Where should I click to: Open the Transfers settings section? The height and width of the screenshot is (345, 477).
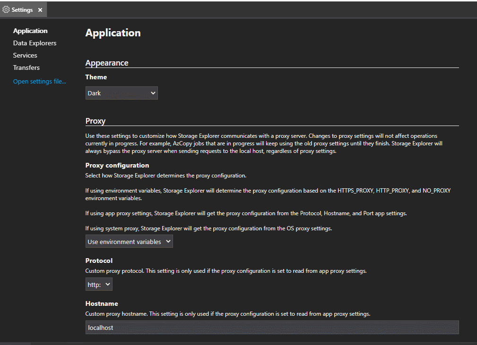pos(26,67)
